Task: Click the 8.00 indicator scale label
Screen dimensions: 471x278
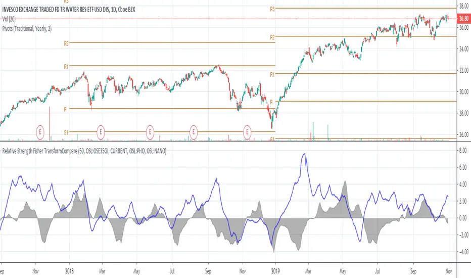Action: (463, 151)
